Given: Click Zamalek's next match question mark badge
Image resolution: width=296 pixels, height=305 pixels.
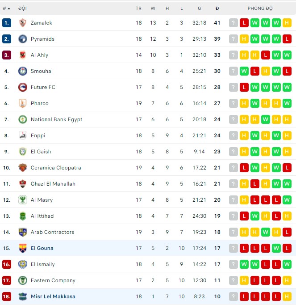Looking at the screenshot, I should [x=233, y=23].
